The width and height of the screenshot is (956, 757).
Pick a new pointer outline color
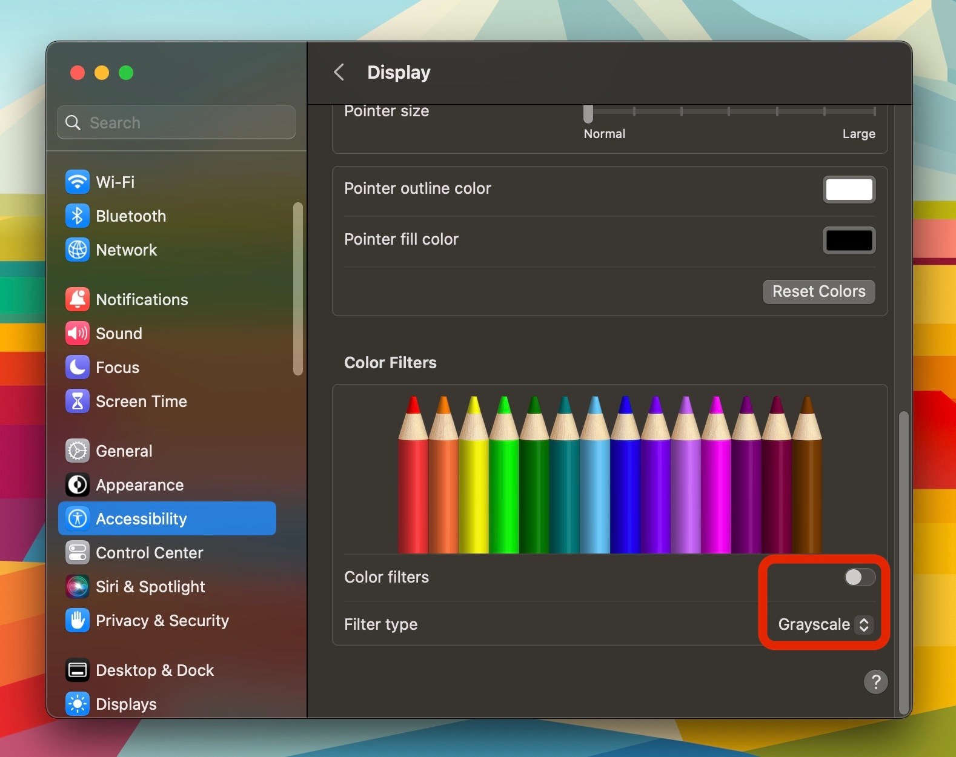click(x=849, y=190)
